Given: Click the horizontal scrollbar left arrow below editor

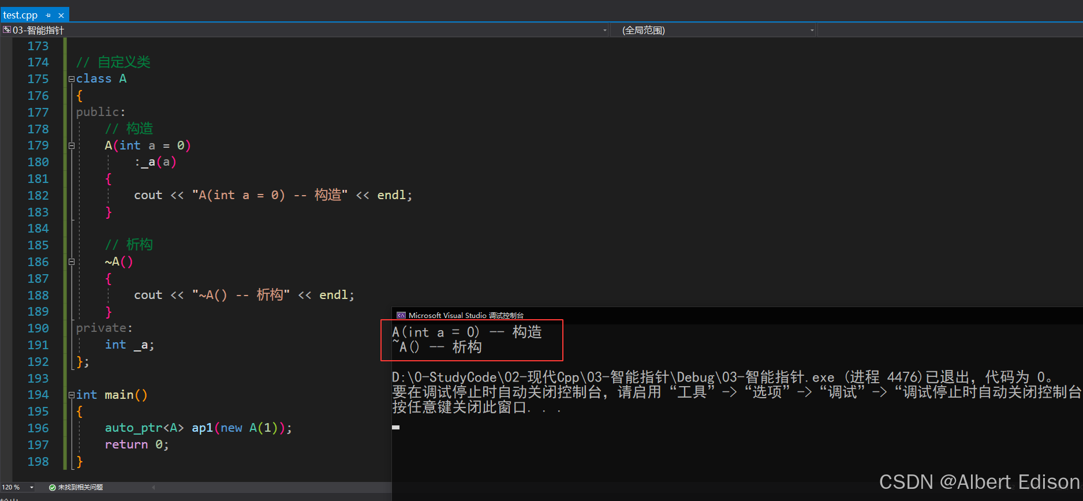Looking at the screenshot, I should click(x=154, y=488).
